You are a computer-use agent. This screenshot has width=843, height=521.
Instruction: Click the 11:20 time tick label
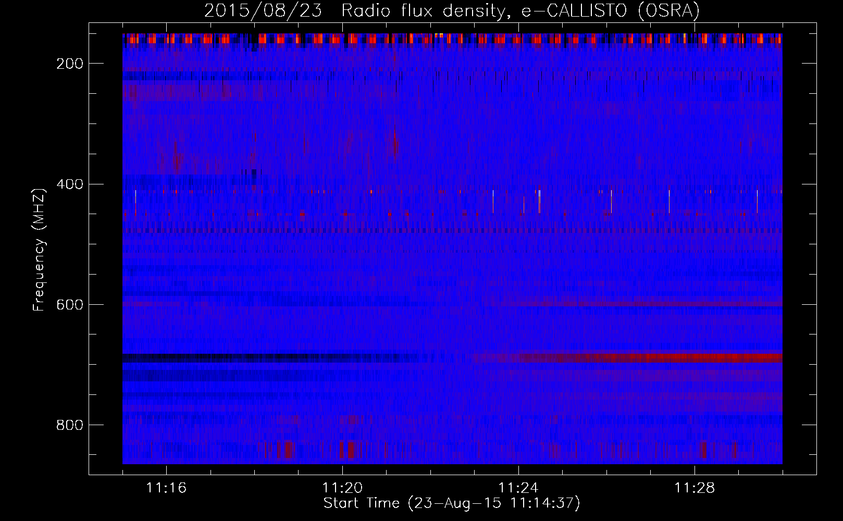tap(342, 488)
